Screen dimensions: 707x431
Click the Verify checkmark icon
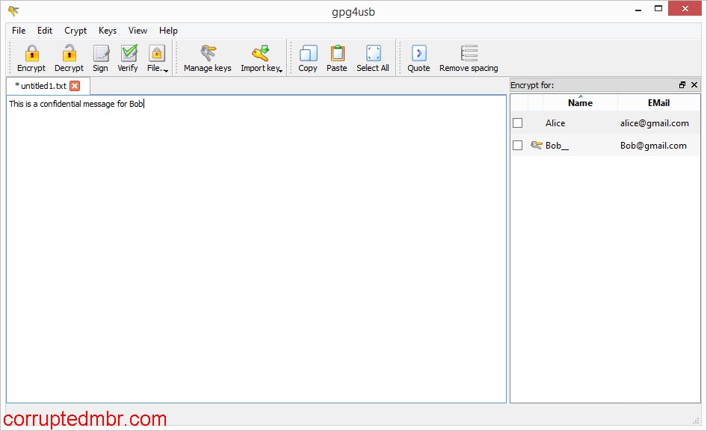click(x=127, y=52)
